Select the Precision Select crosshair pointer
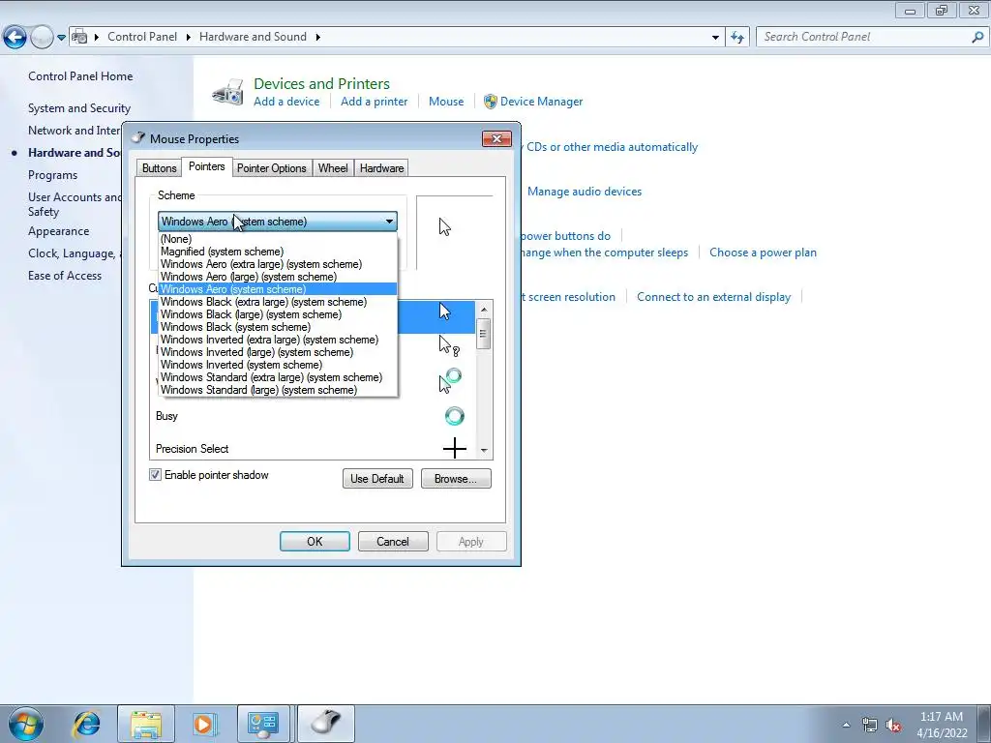 pos(455,449)
